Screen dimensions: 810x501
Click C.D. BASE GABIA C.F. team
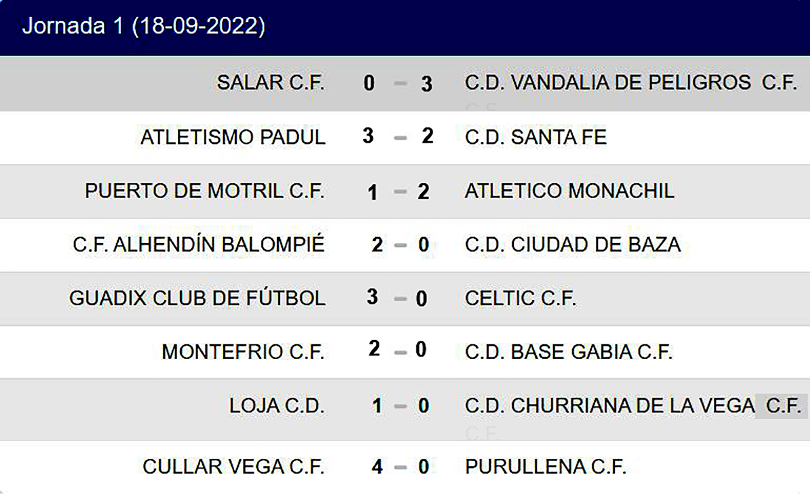tap(568, 352)
